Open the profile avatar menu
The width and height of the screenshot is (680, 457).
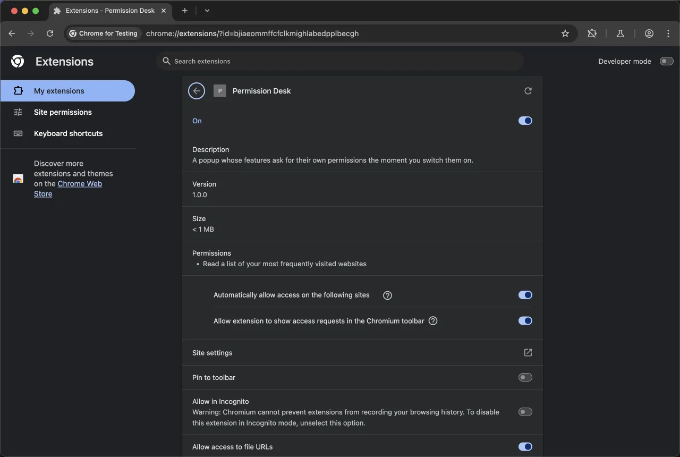point(649,33)
